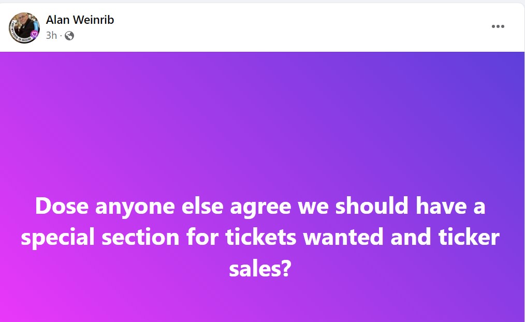Viewport: 525px width, 322px height.
Task: Click the word "Dose" in the post
Action: 62,207
